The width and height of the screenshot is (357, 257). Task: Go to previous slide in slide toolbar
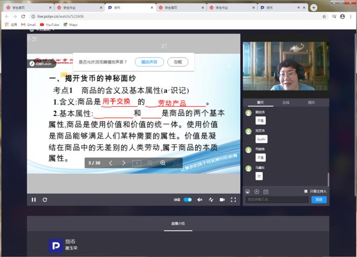pyautogui.click(x=111, y=163)
